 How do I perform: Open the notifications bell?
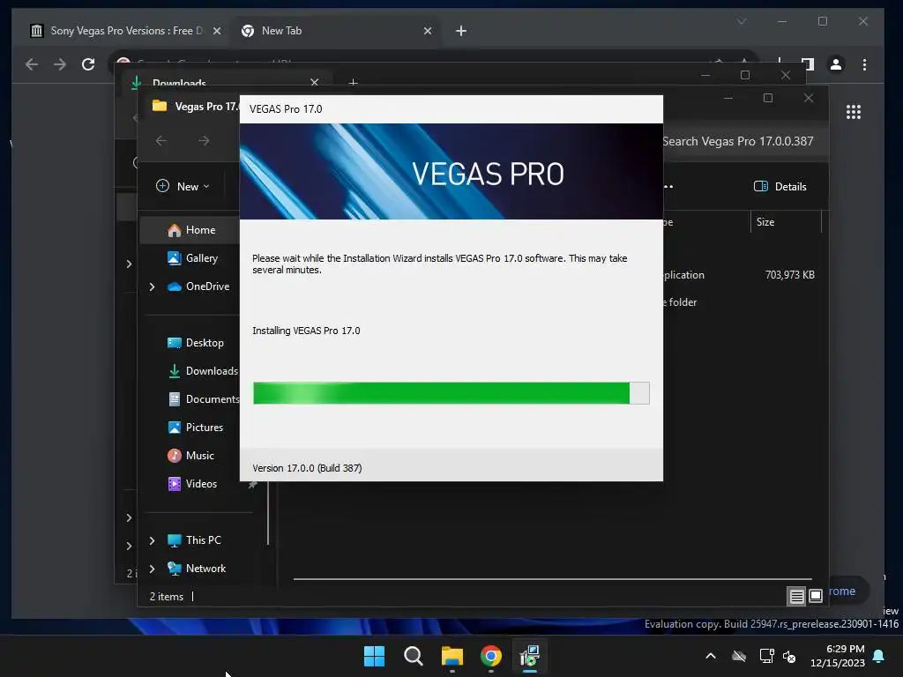(879, 656)
